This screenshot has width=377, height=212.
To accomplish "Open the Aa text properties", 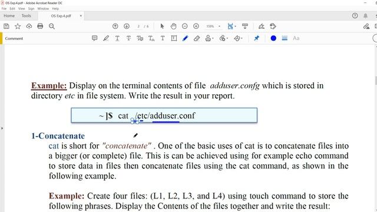I will pos(296,38).
